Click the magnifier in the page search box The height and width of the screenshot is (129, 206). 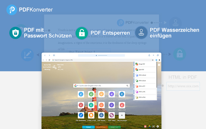(127, 86)
